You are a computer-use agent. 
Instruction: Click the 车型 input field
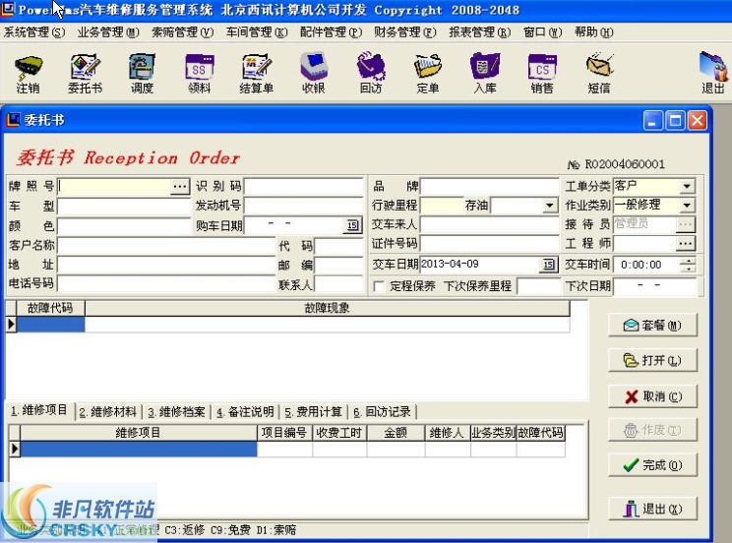coord(124,206)
